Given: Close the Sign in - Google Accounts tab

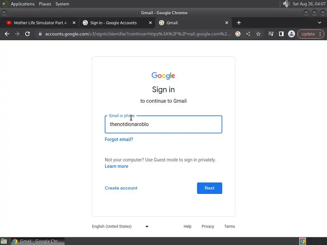Looking at the screenshot, I should 150,23.
